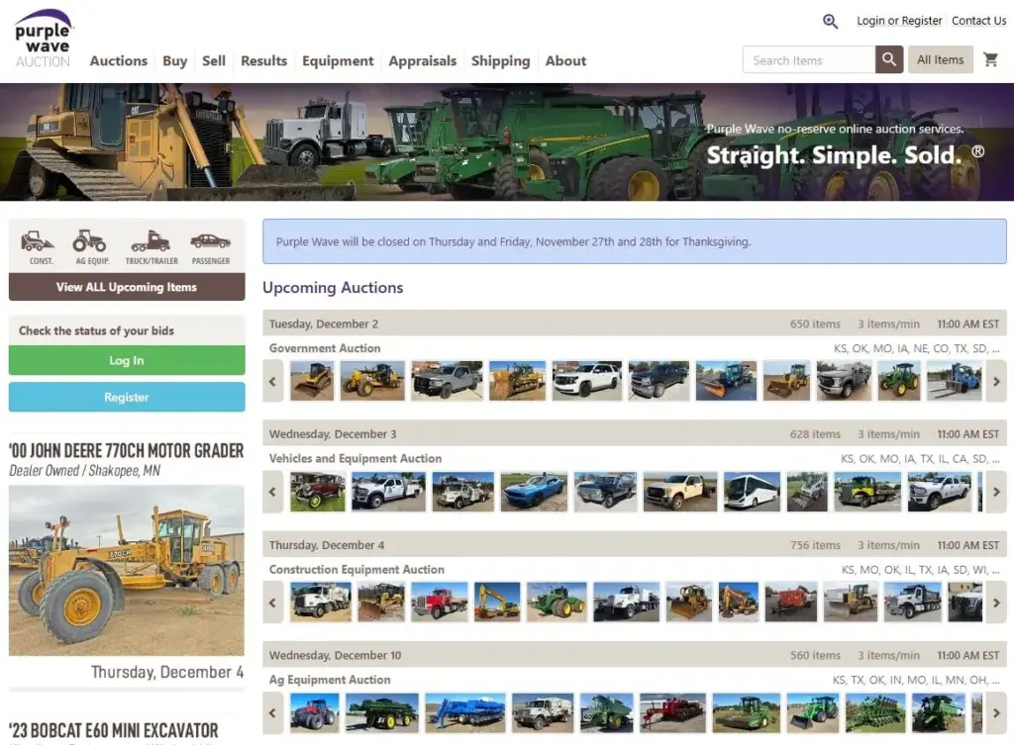Open the Appraisals menu item
This screenshot has width=1014, height=745.
coord(423,60)
